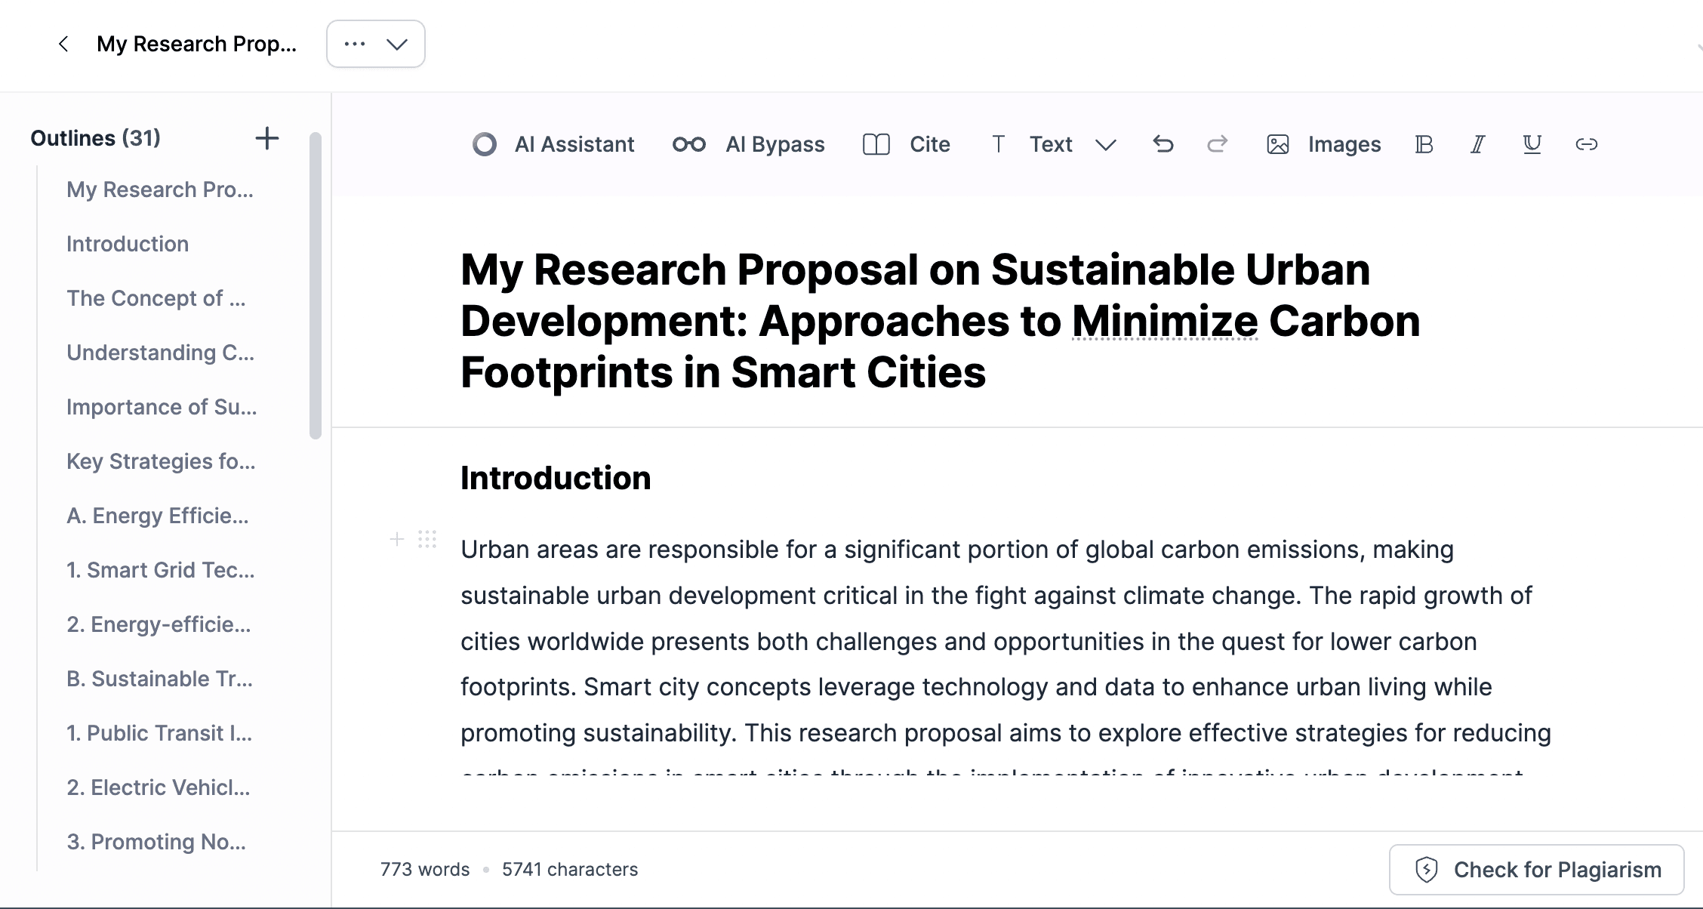The image size is (1703, 909).
Task: Add block with plus beside paragraph
Action: 396,539
